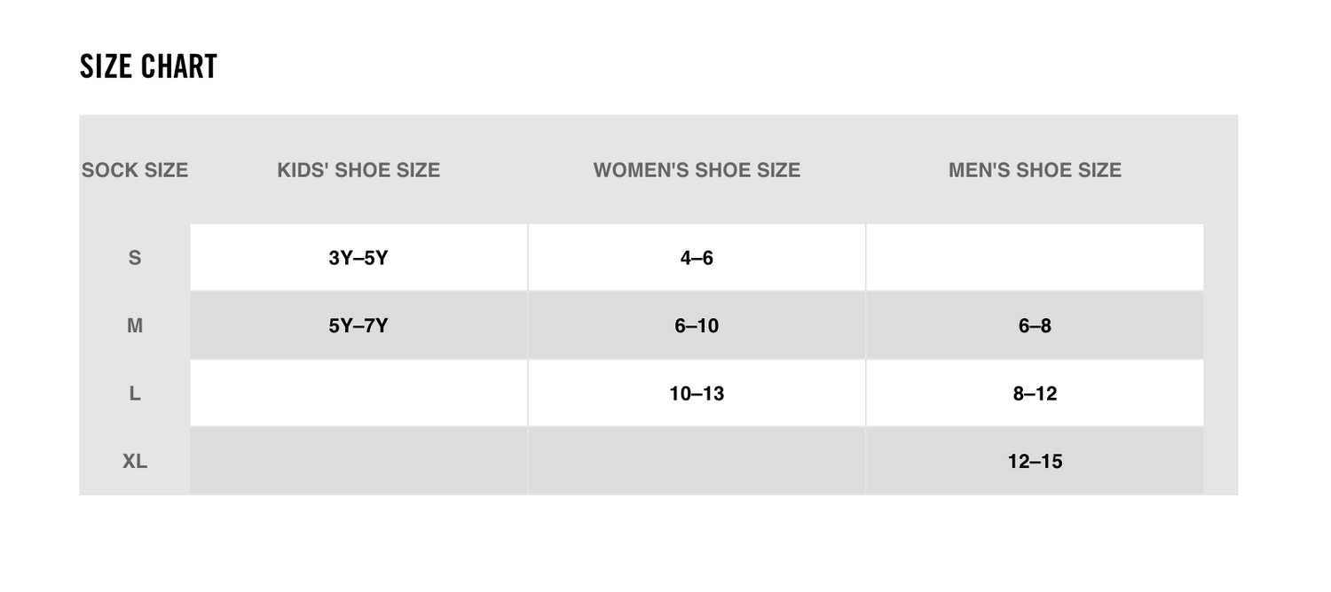
Task: Click the L sock size row label
Action: click(135, 393)
